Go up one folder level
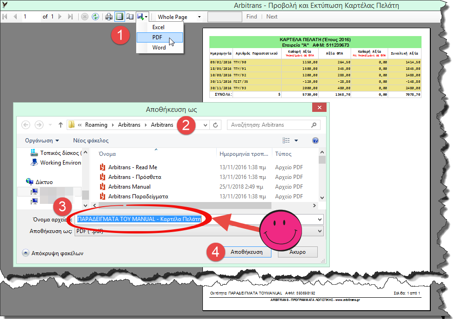This screenshot has height=319, width=453. pyautogui.click(x=60, y=125)
